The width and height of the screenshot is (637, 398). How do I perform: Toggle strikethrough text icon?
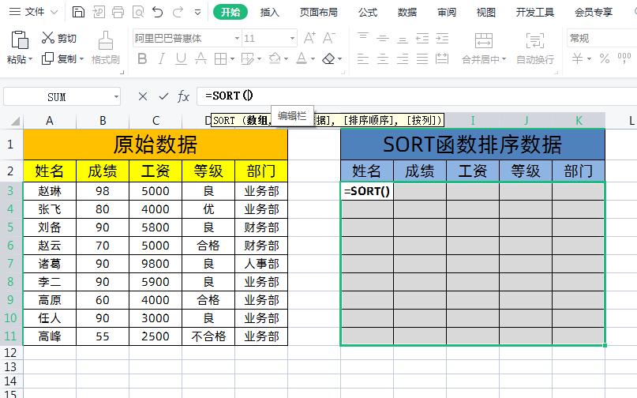[x=200, y=59]
